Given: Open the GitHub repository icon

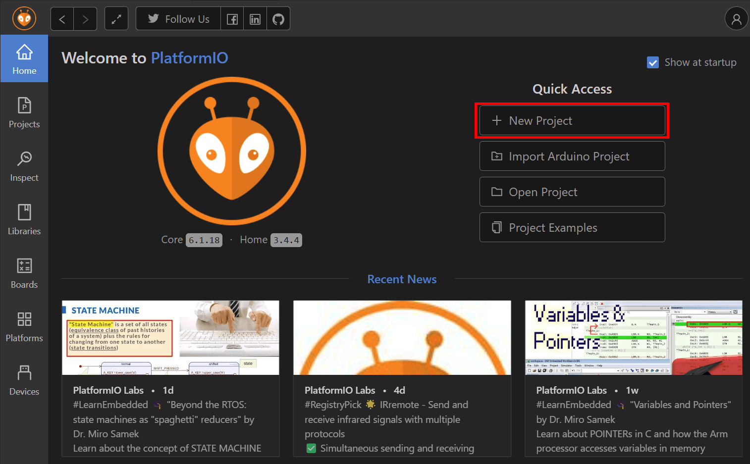Looking at the screenshot, I should pos(278,19).
